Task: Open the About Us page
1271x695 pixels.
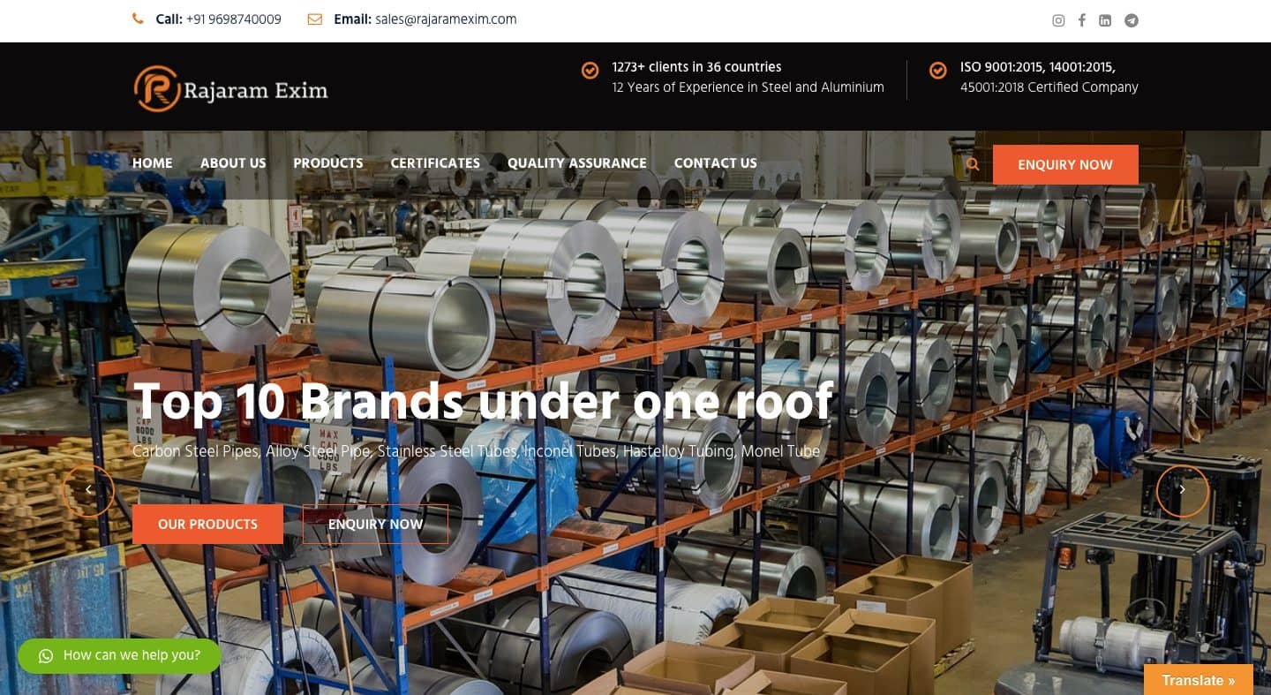Action: 233,162
